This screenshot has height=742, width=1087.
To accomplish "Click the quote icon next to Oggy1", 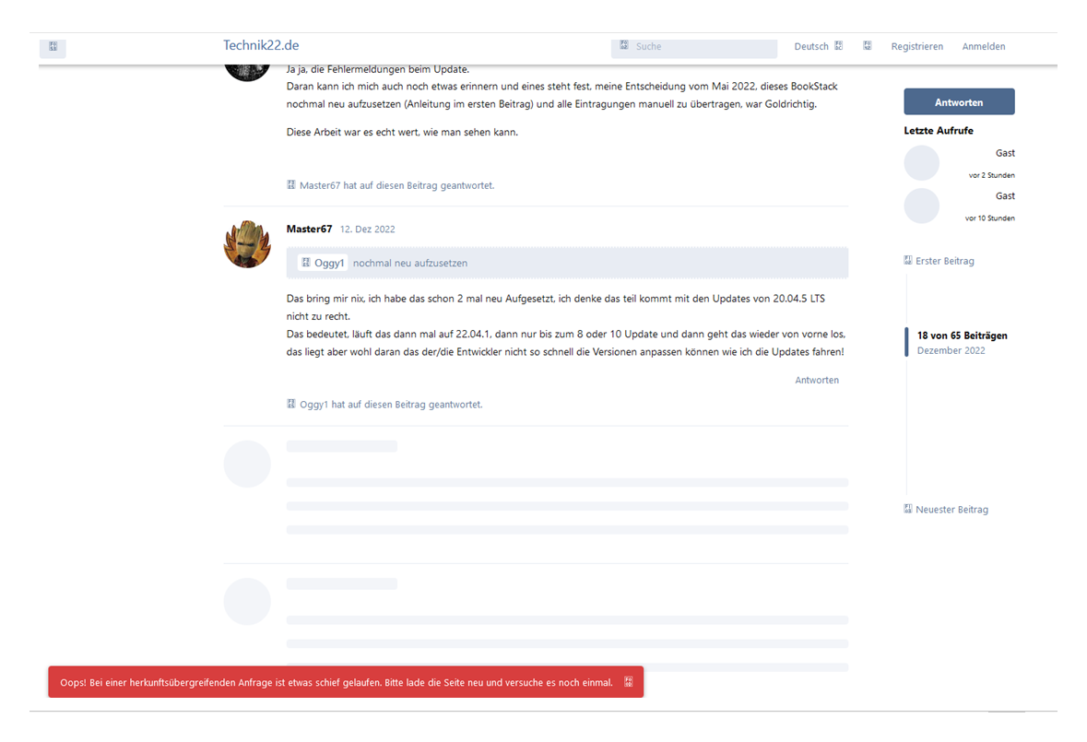I will tap(306, 263).
